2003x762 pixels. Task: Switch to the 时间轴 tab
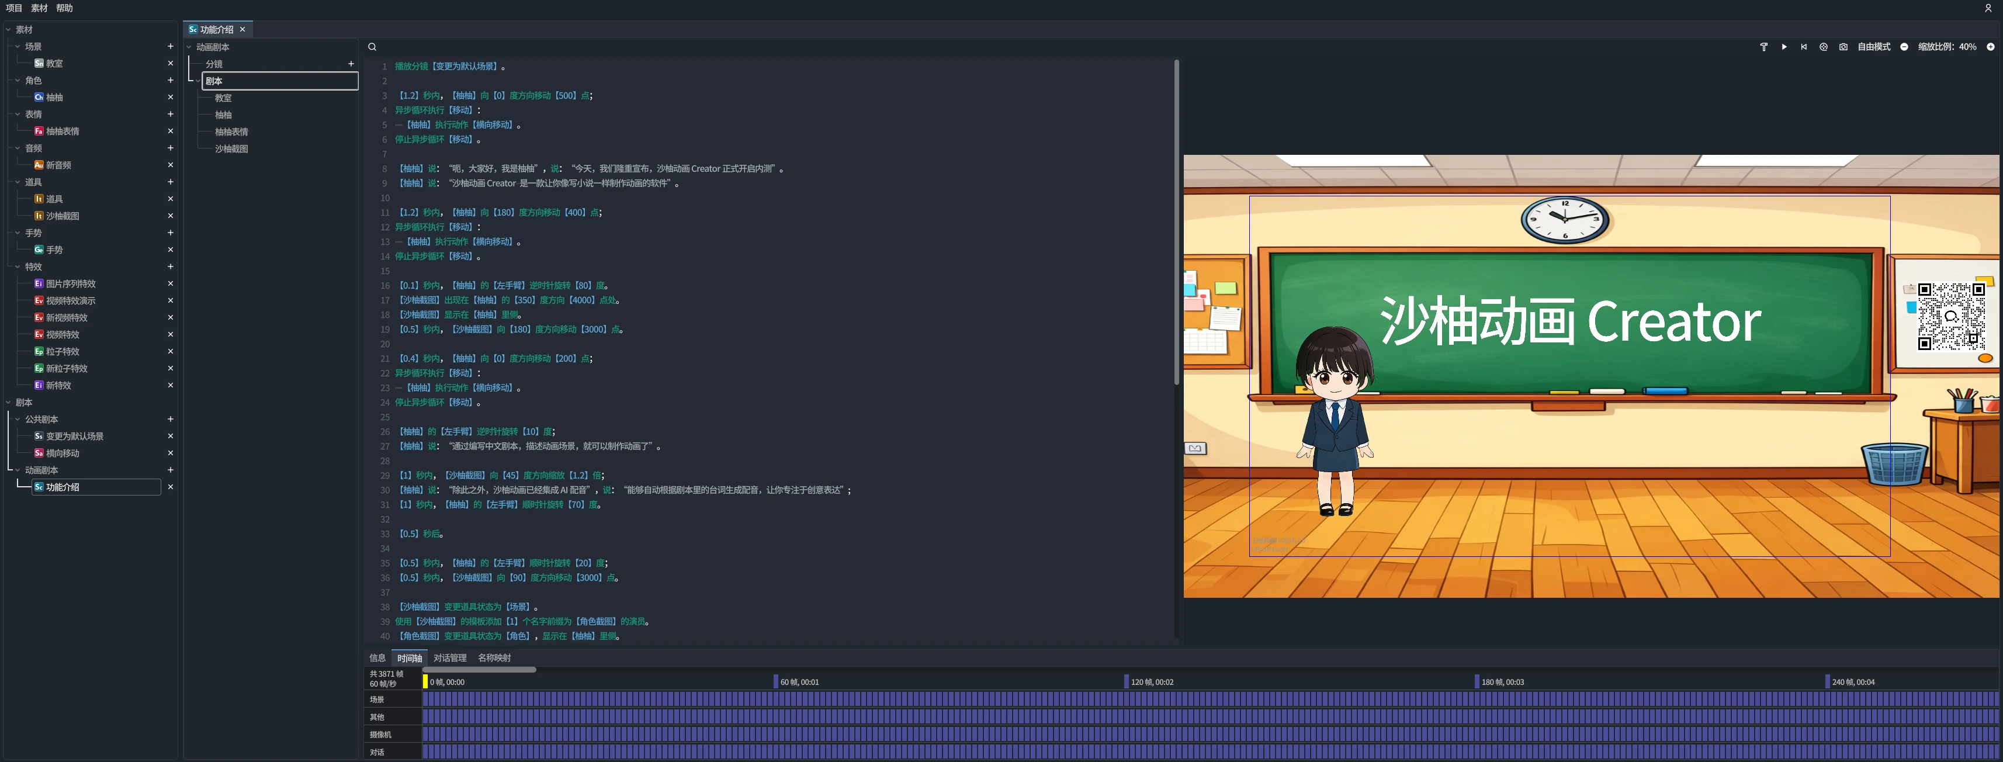point(410,658)
